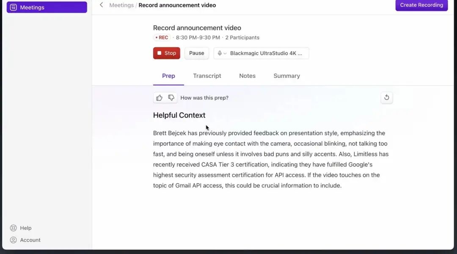Screen dimensions: 457x254
Task: Click the Meetings calendar icon in sidebar
Action: (14, 7)
